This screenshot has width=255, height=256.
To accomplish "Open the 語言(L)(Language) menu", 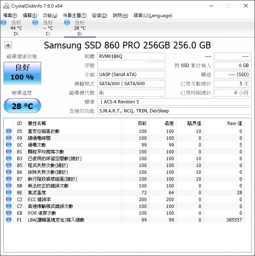I will coord(153,16).
